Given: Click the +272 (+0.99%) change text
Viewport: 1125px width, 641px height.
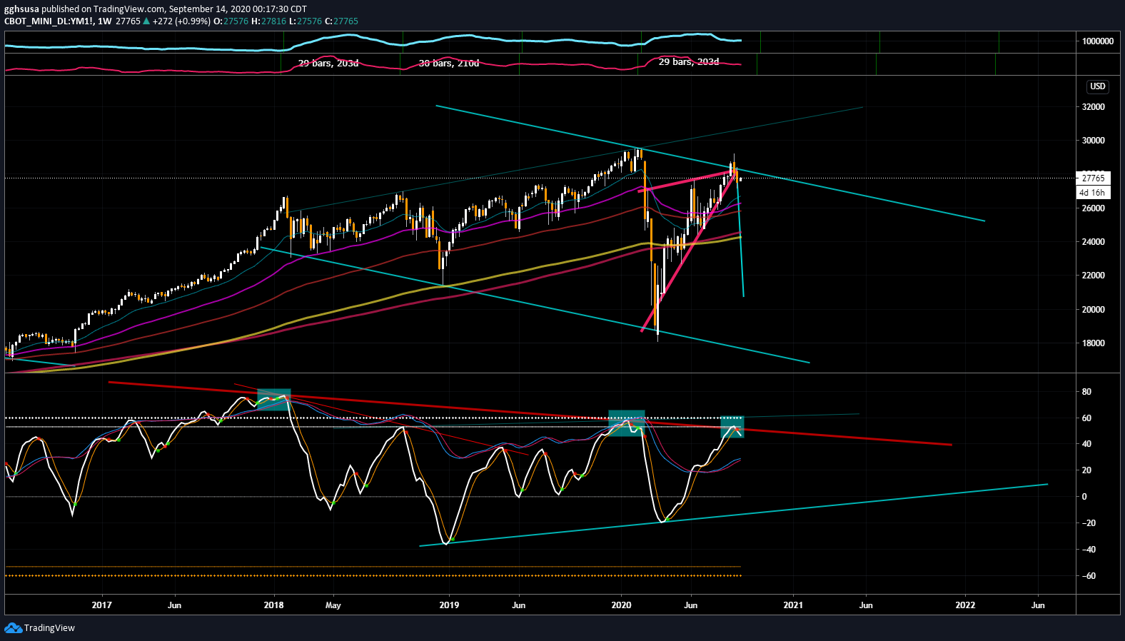Looking at the screenshot, I should 181,21.
